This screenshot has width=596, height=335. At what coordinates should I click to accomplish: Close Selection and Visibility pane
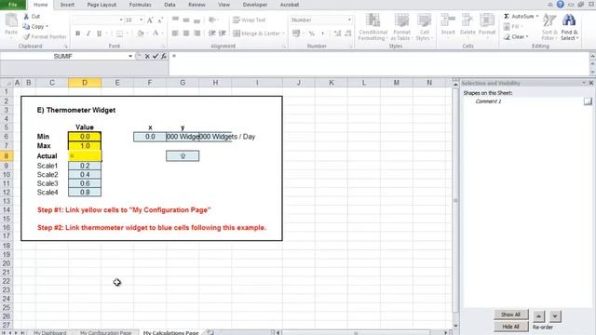[x=591, y=83]
